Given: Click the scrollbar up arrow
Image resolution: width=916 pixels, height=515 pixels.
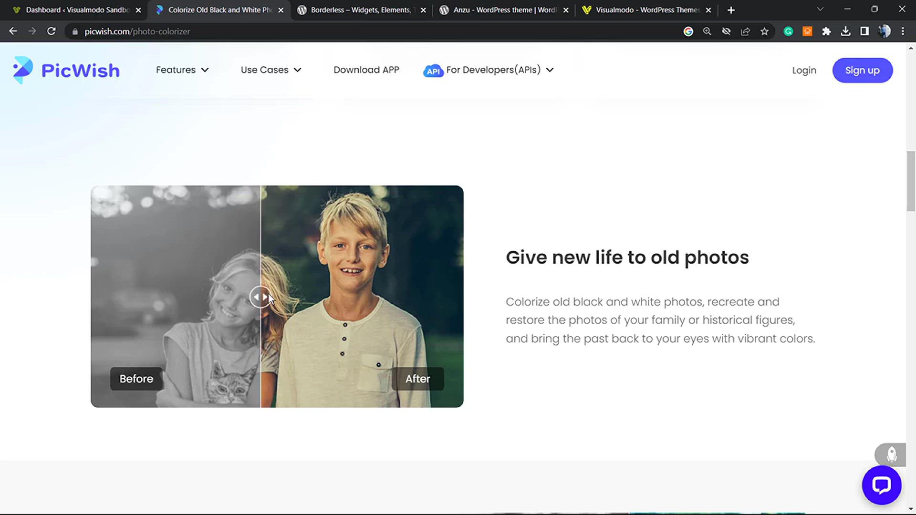Looking at the screenshot, I should click(x=911, y=48).
